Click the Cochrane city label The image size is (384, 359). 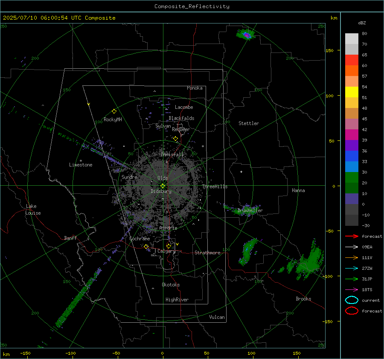click(140, 239)
